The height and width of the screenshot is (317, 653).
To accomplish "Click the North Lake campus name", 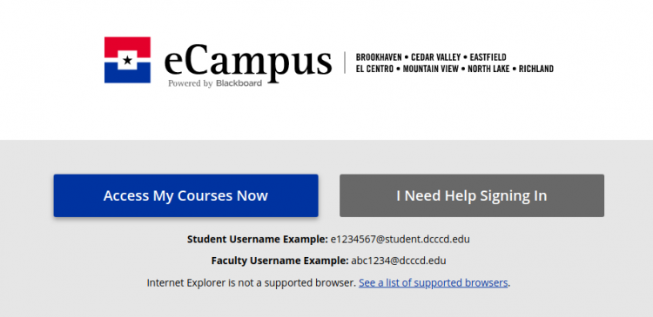I will [488, 69].
